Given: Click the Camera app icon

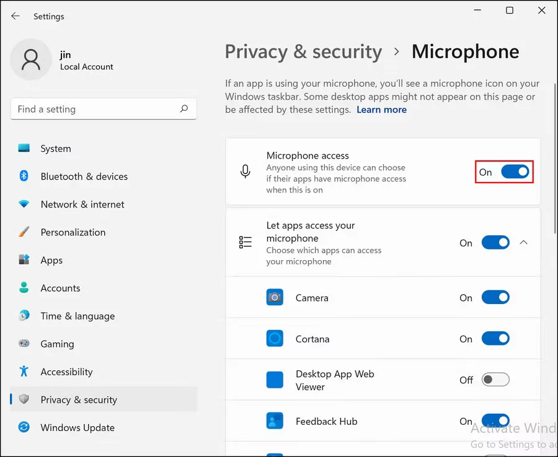Looking at the screenshot, I should (x=275, y=297).
